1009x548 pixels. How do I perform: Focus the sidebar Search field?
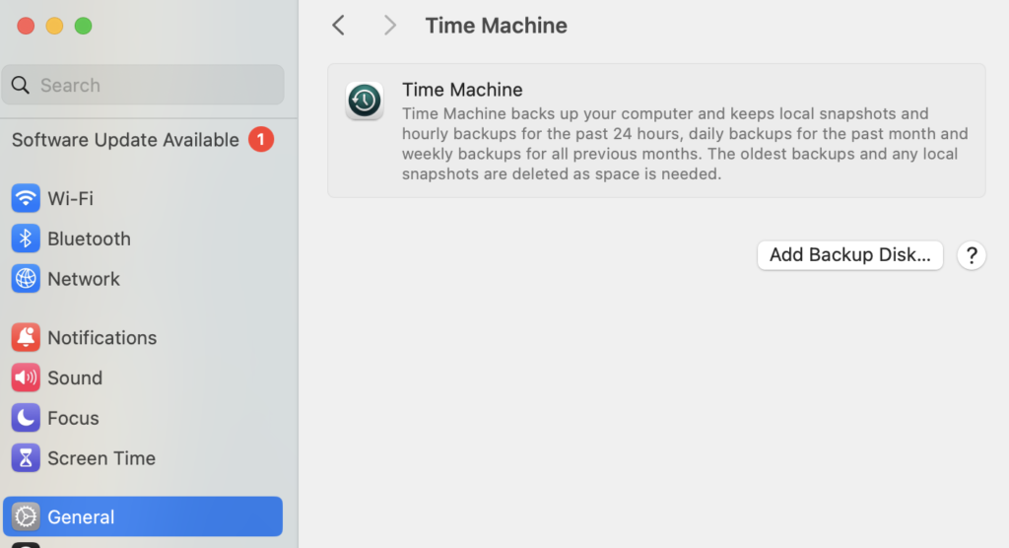point(143,85)
